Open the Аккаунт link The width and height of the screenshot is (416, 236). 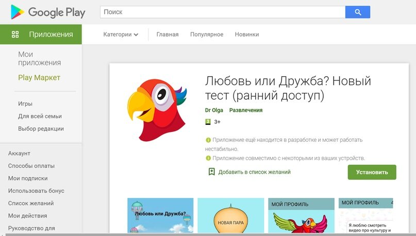point(19,153)
